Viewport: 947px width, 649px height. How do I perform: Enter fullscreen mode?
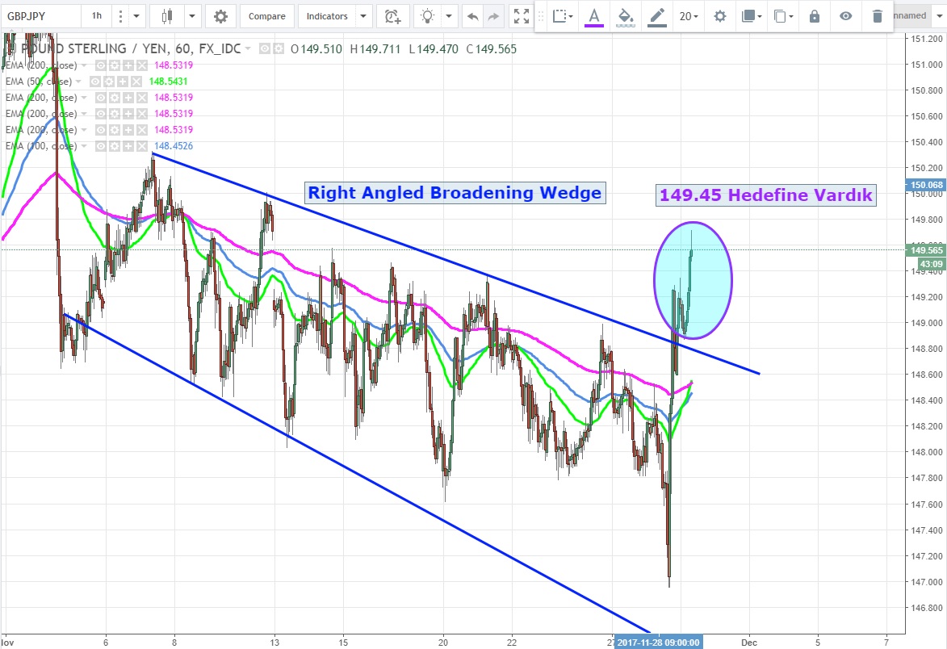pos(522,16)
